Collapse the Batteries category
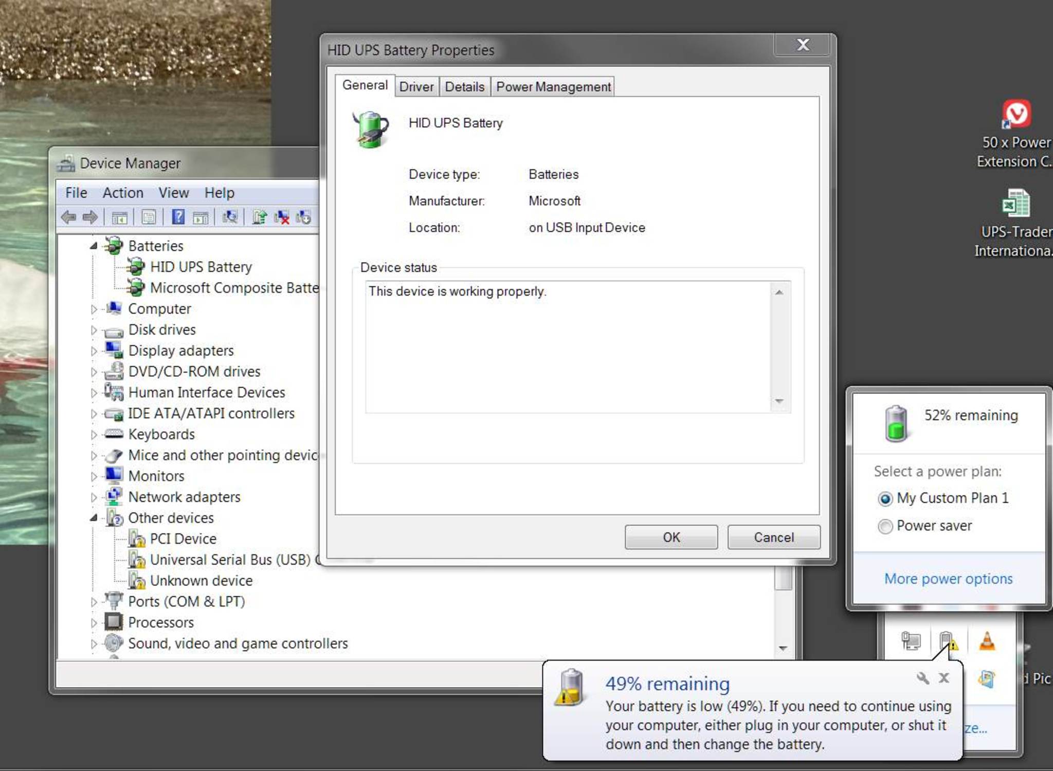 (93, 246)
